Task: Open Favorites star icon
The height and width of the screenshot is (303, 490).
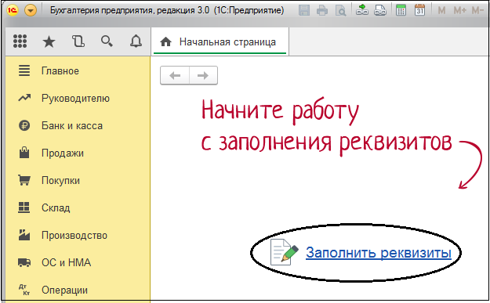Action: 49,41
